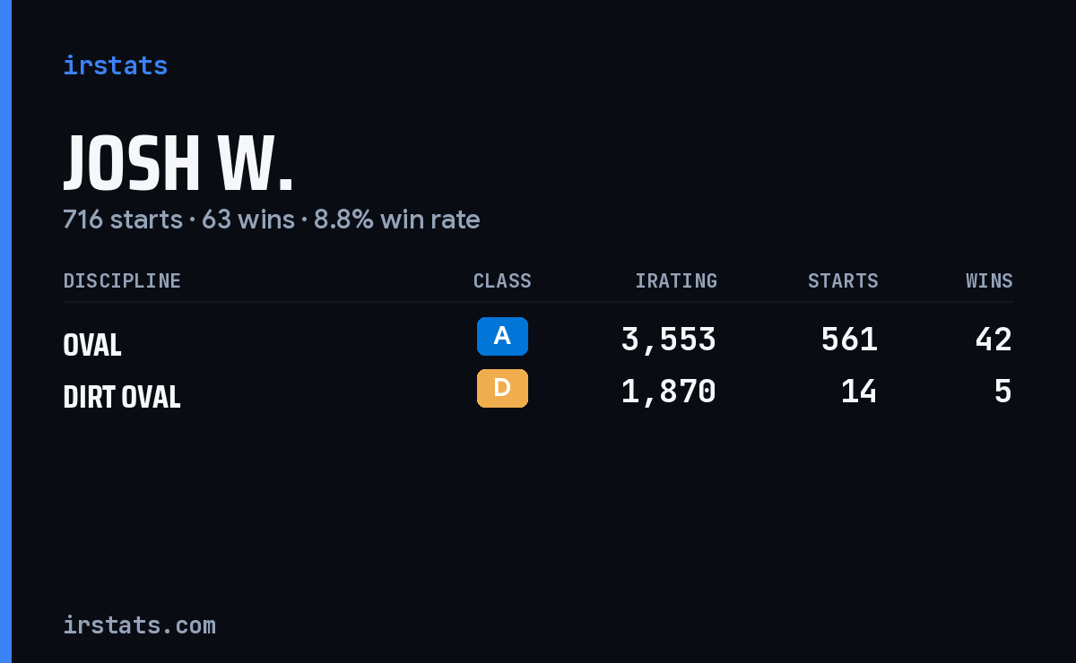Click the Oval wins count 42
Screen dimensions: 1076x663
click(994, 340)
